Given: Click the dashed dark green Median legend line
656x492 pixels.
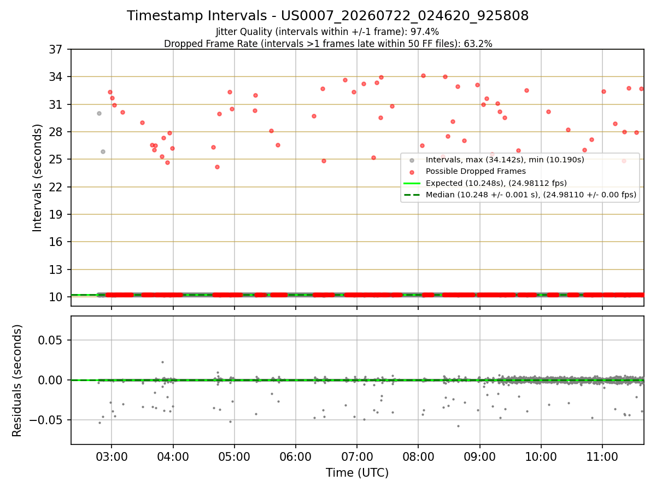Looking at the screenshot, I should (x=412, y=194).
